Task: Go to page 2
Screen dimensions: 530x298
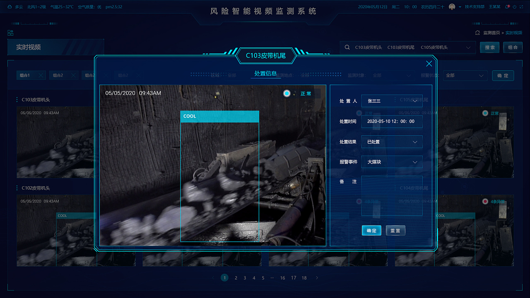Action: click(236, 278)
